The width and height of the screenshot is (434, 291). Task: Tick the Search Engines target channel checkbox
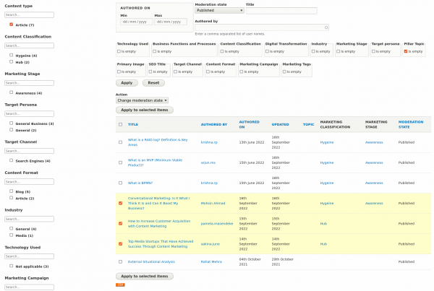tap(11, 160)
